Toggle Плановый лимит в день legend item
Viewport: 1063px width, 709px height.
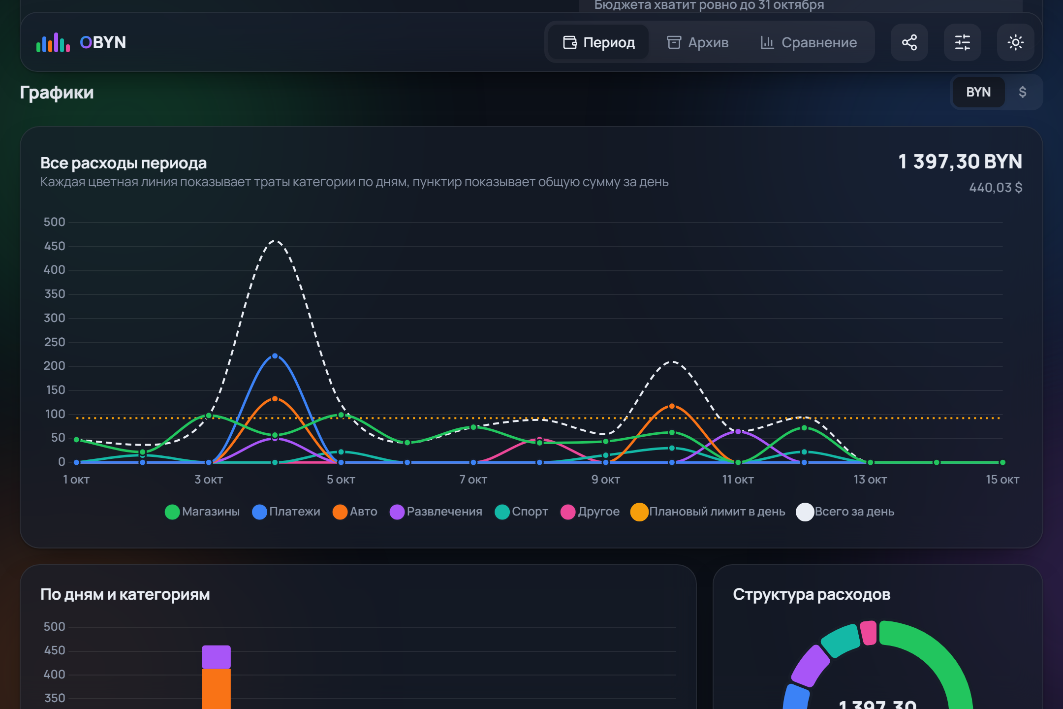click(x=708, y=512)
